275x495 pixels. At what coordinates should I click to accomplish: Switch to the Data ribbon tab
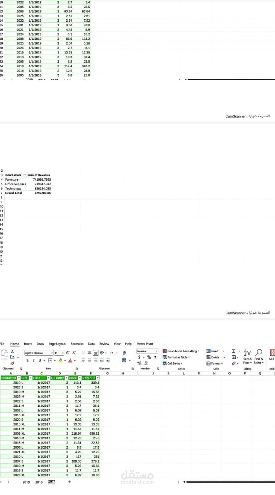[x=91, y=344]
